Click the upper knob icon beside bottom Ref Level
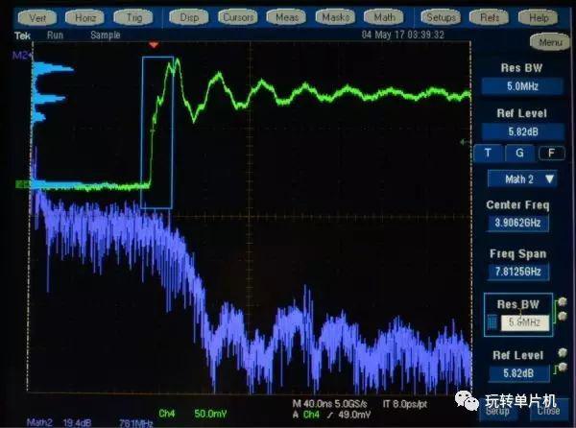 (x=563, y=353)
